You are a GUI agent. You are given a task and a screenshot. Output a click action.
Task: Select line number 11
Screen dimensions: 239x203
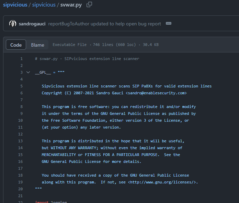[20, 127]
